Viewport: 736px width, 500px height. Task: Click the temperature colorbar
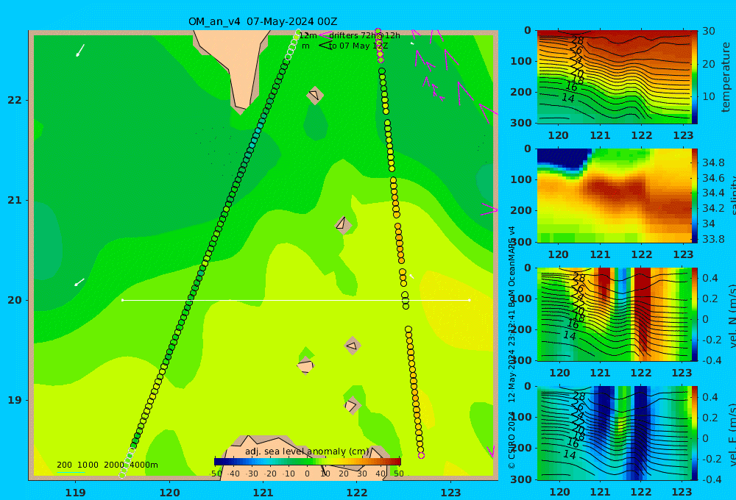[694, 77]
